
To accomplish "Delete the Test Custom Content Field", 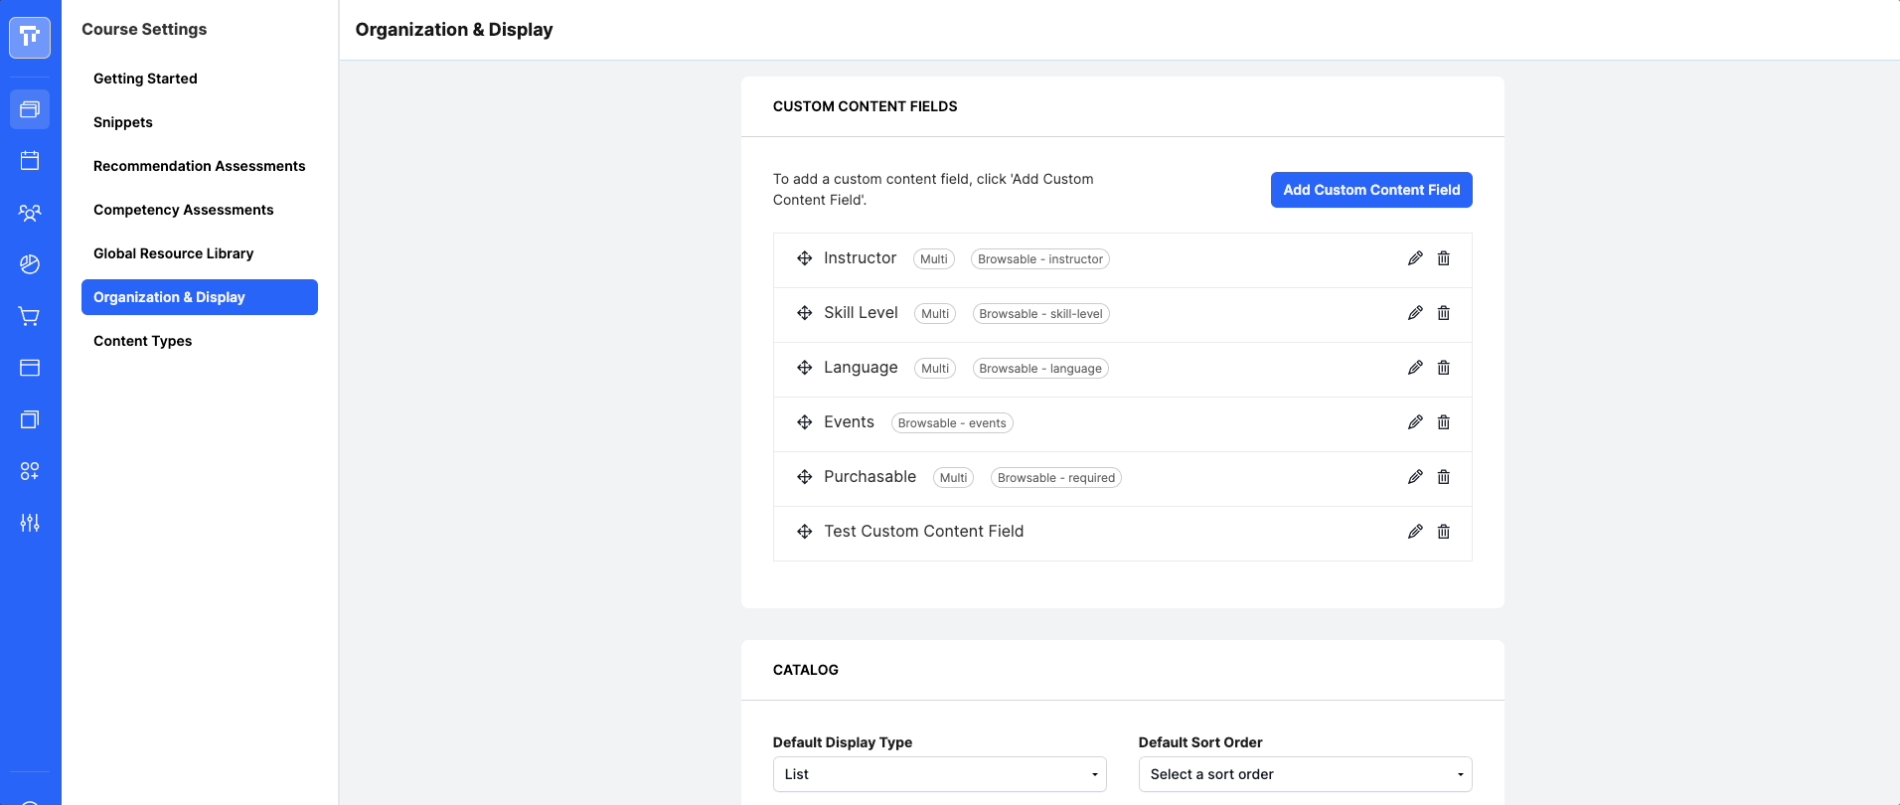I will 1444,532.
